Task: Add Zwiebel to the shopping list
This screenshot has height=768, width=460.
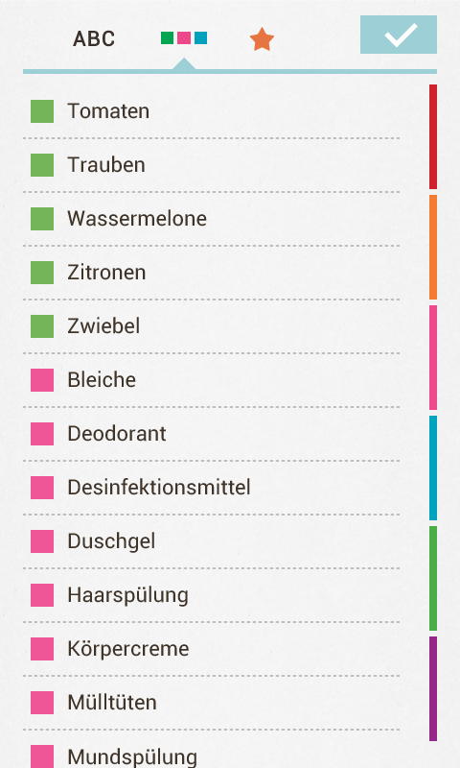Action: (x=211, y=326)
